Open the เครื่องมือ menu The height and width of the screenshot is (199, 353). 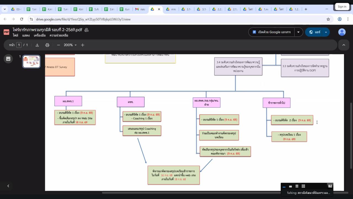[x=40, y=35]
